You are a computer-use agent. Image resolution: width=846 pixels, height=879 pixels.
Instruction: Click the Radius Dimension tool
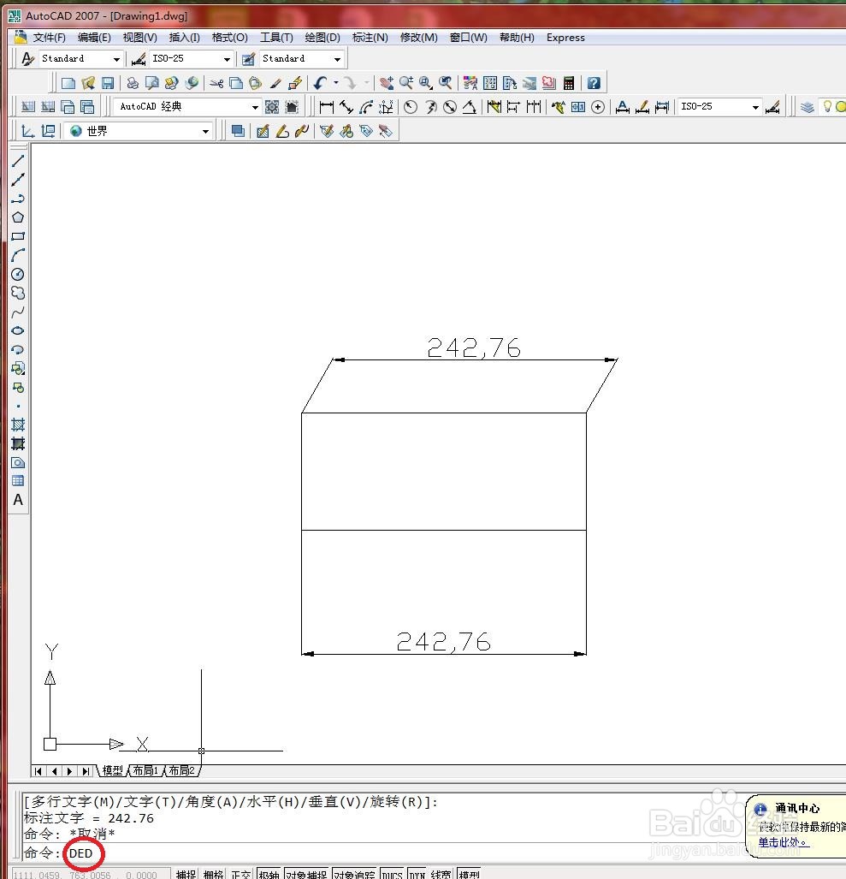coord(411,106)
